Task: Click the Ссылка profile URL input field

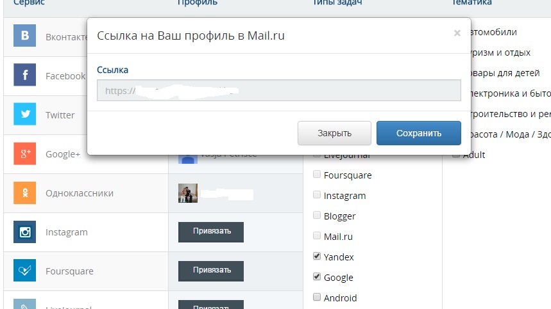Action: tap(278, 90)
